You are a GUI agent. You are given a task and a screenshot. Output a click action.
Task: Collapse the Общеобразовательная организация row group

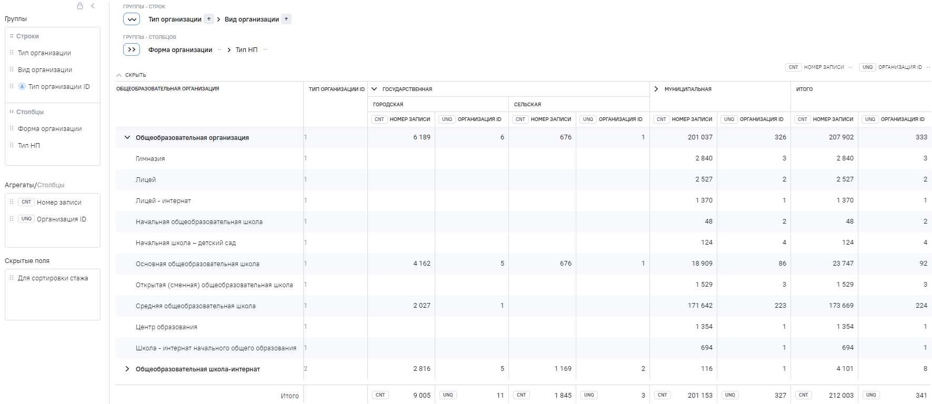click(127, 137)
